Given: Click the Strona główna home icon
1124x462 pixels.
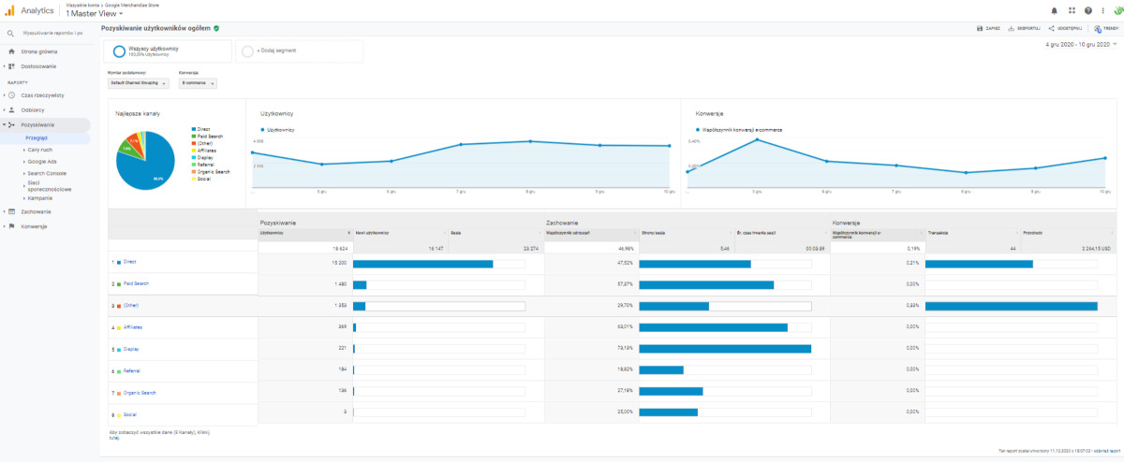Looking at the screenshot, I should (x=11, y=51).
